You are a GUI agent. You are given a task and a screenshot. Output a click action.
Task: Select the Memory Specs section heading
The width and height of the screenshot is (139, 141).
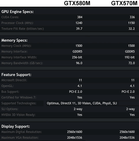click(x=14, y=40)
